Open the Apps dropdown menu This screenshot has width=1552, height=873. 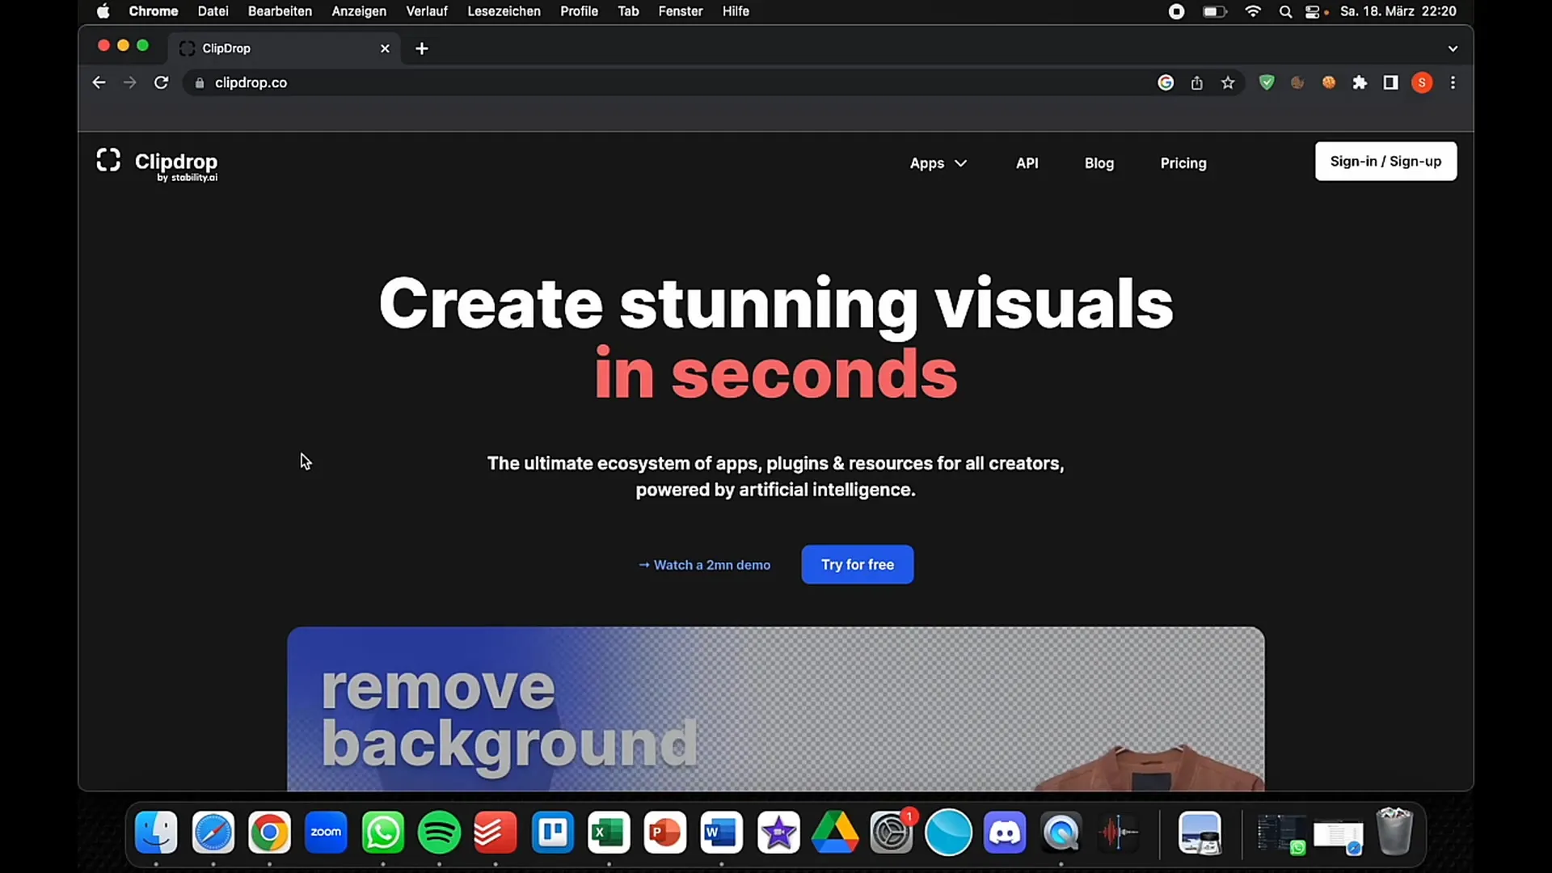coord(938,163)
